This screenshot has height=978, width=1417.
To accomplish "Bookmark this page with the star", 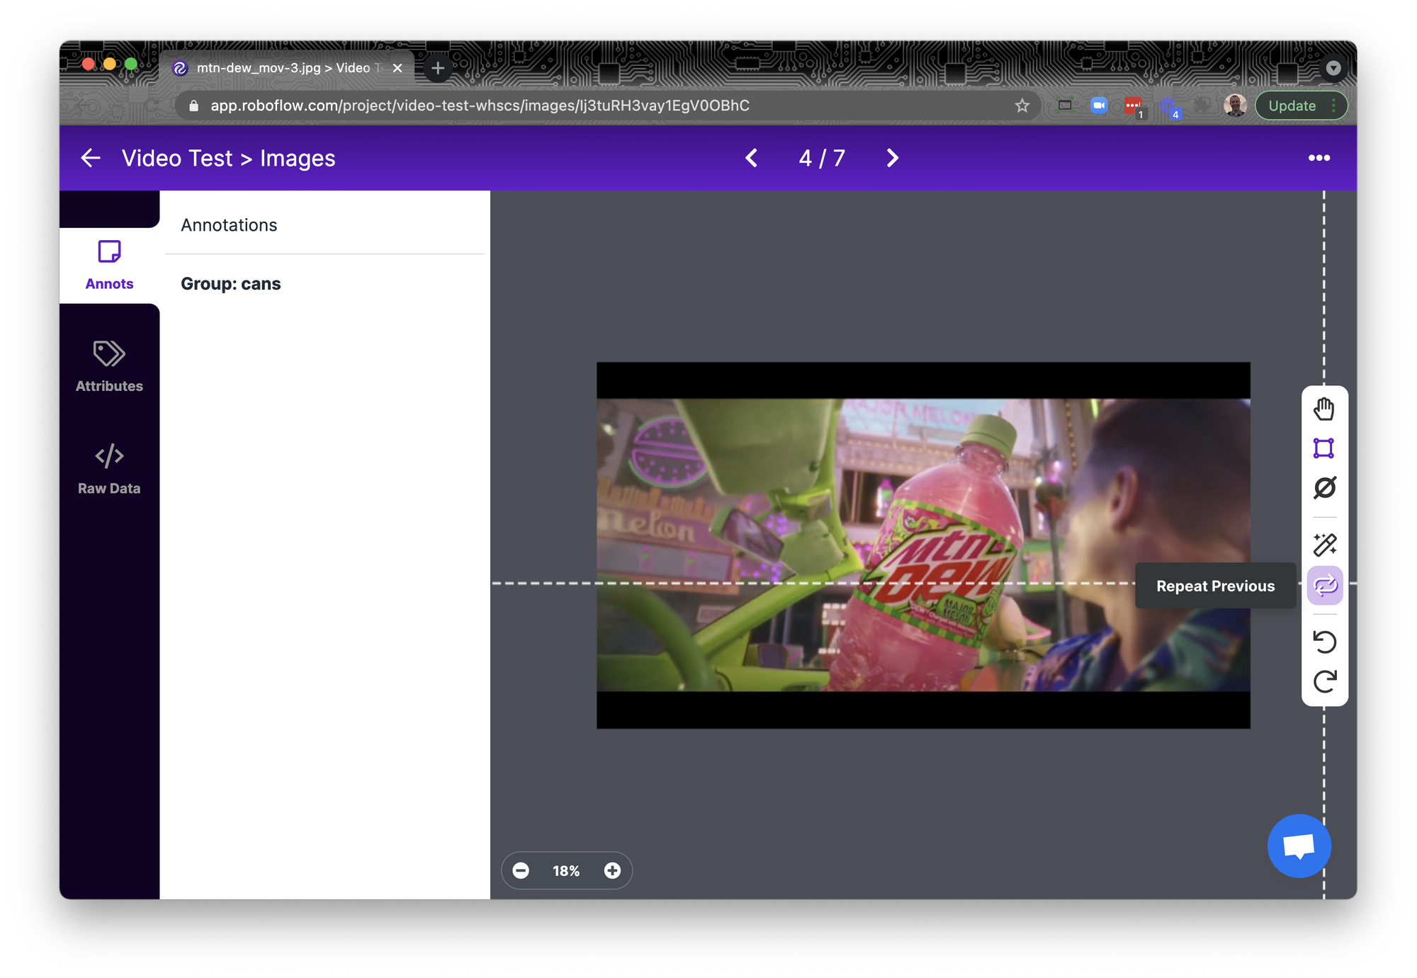I will coord(1022,106).
